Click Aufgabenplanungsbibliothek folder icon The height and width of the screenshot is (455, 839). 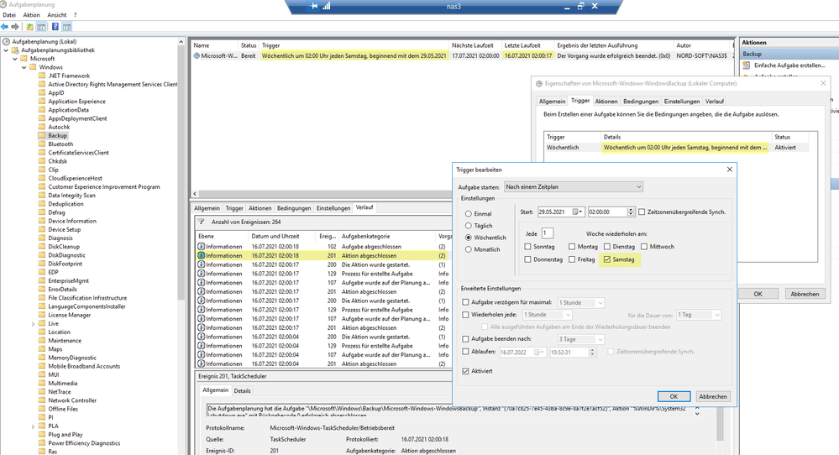15,50
